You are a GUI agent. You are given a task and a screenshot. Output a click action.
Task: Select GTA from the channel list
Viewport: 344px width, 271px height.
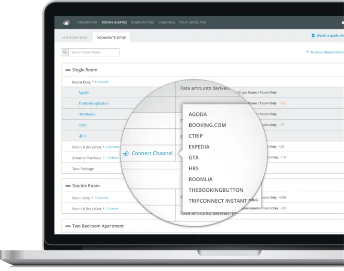193,158
